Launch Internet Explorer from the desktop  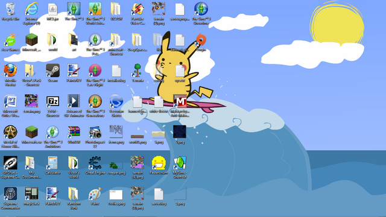31,9
